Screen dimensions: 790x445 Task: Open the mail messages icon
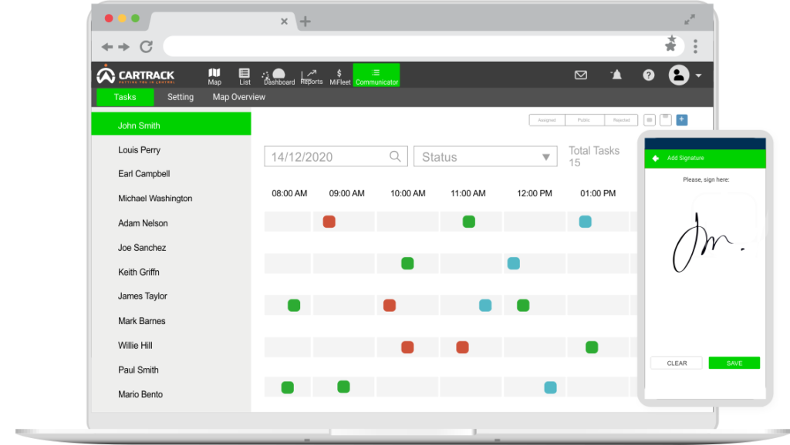coord(581,75)
